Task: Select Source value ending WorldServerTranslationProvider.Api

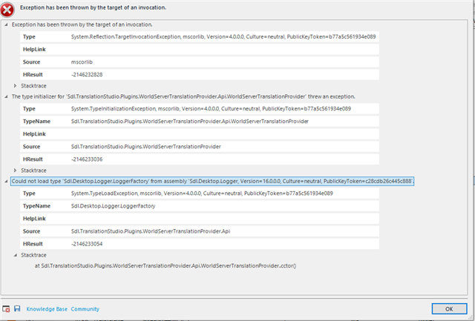Action: coord(151,231)
